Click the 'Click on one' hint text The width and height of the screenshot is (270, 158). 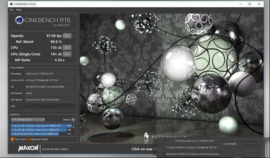pyautogui.click(x=142, y=149)
